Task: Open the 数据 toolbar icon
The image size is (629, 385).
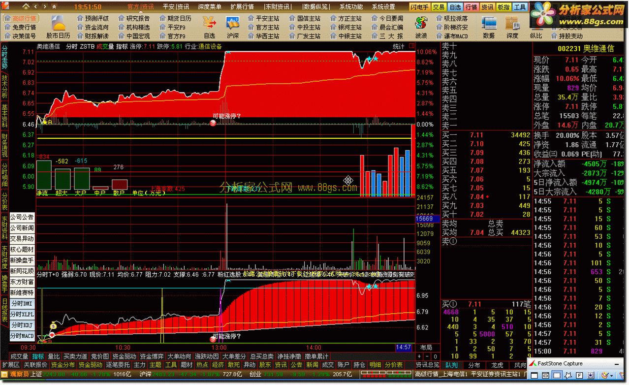Action: tap(489, 27)
